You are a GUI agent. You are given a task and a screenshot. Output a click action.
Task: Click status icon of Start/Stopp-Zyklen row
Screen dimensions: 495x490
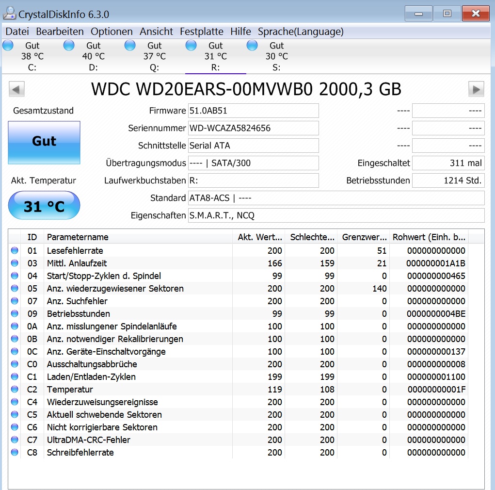click(x=15, y=276)
